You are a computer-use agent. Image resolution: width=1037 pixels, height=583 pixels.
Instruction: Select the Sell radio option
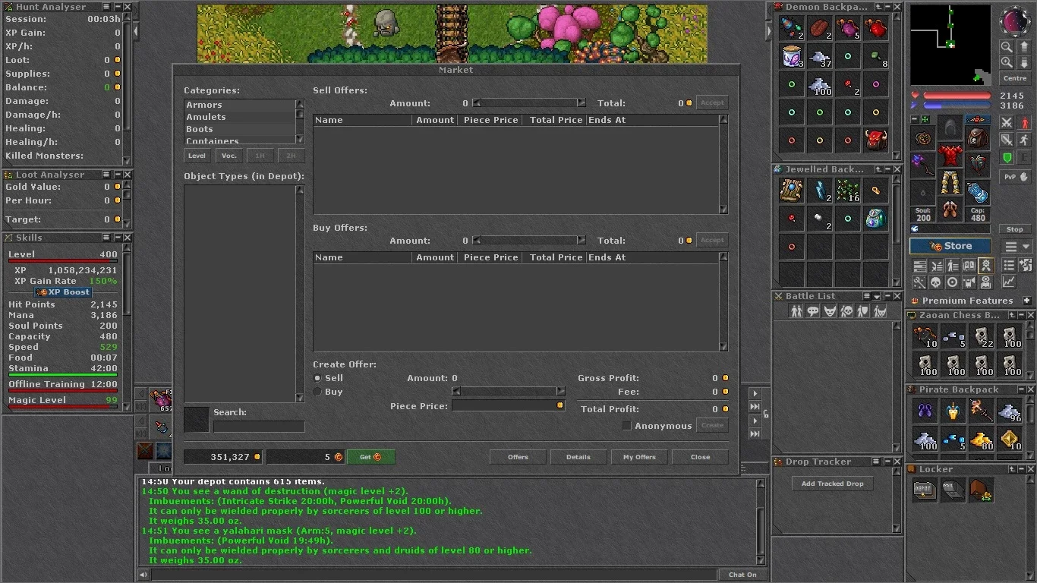[x=317, y=378]
